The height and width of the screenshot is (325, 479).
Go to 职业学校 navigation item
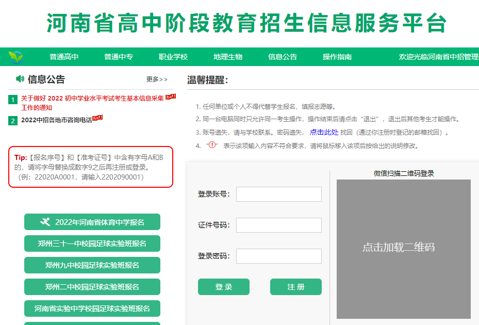[173, 57]
